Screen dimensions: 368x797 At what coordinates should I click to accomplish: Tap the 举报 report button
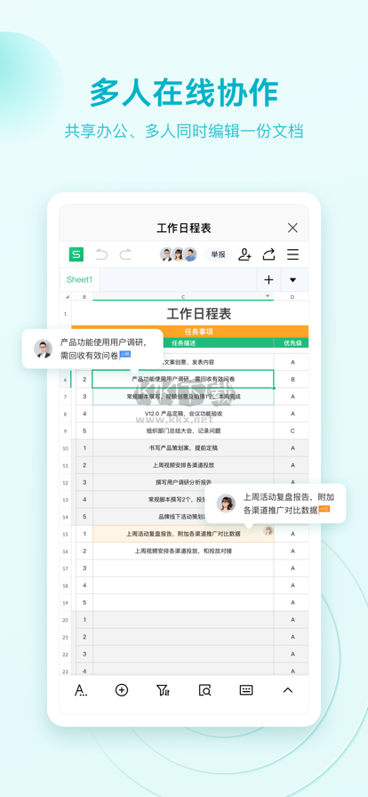(218, 254)
